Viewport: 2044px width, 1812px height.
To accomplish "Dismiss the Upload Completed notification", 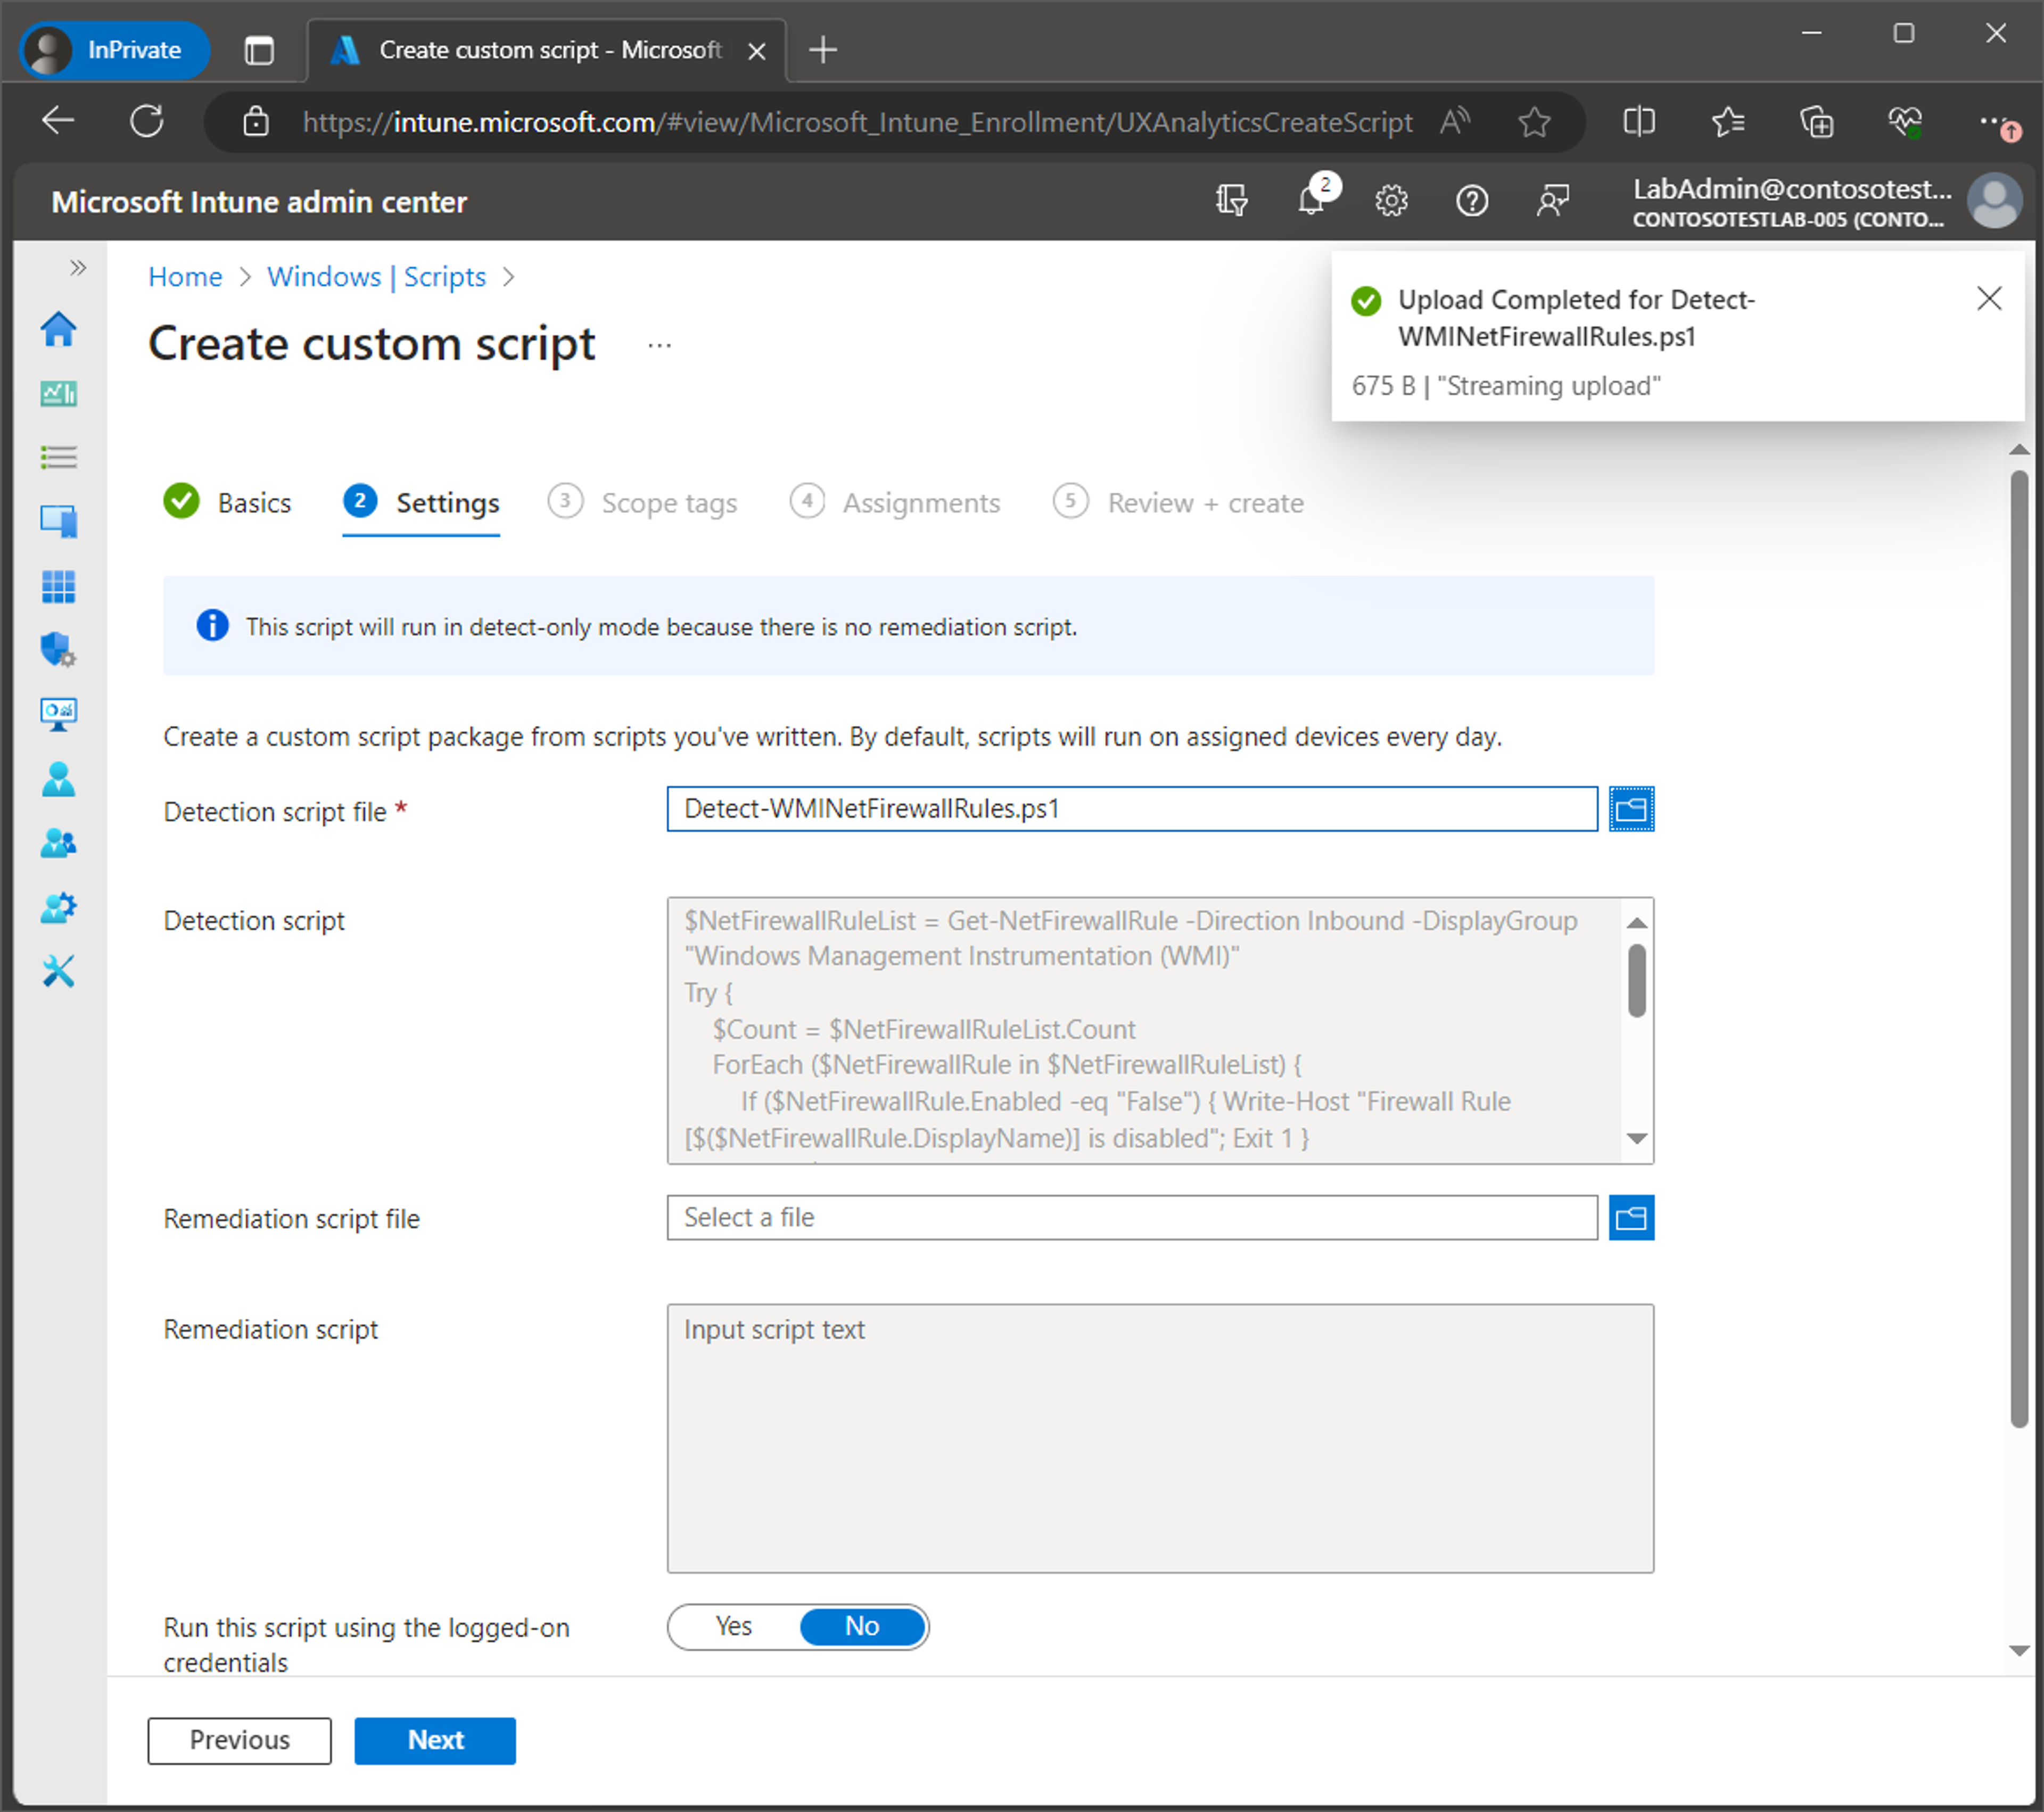I will 1989,298.
